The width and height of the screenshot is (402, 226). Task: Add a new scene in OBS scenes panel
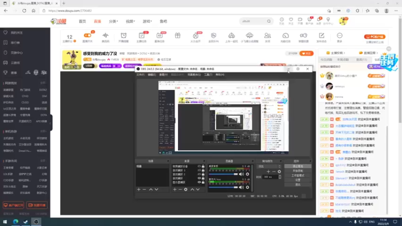[x=139, y=189]
